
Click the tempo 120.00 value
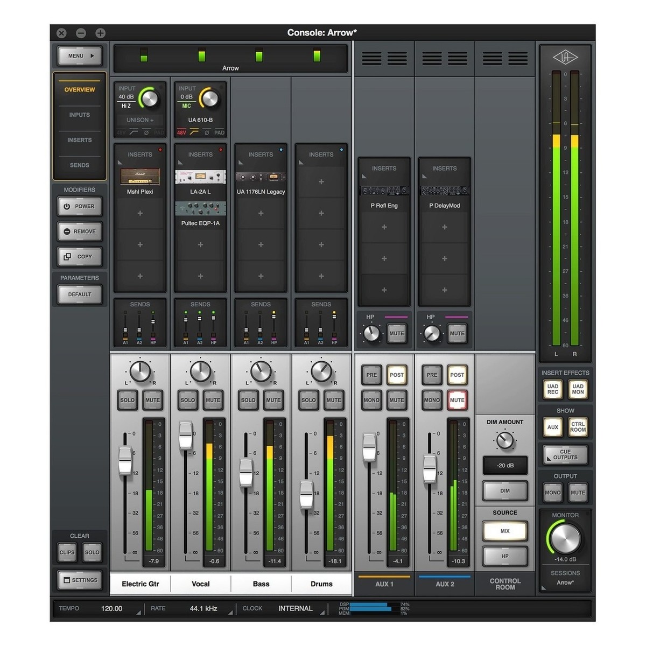coord(112,608)
